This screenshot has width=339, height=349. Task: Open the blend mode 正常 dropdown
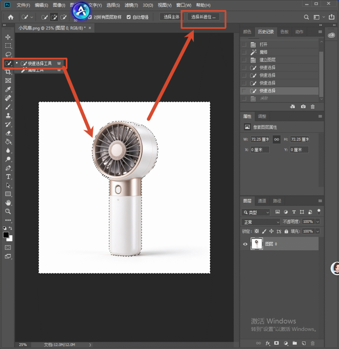[261, 222]
